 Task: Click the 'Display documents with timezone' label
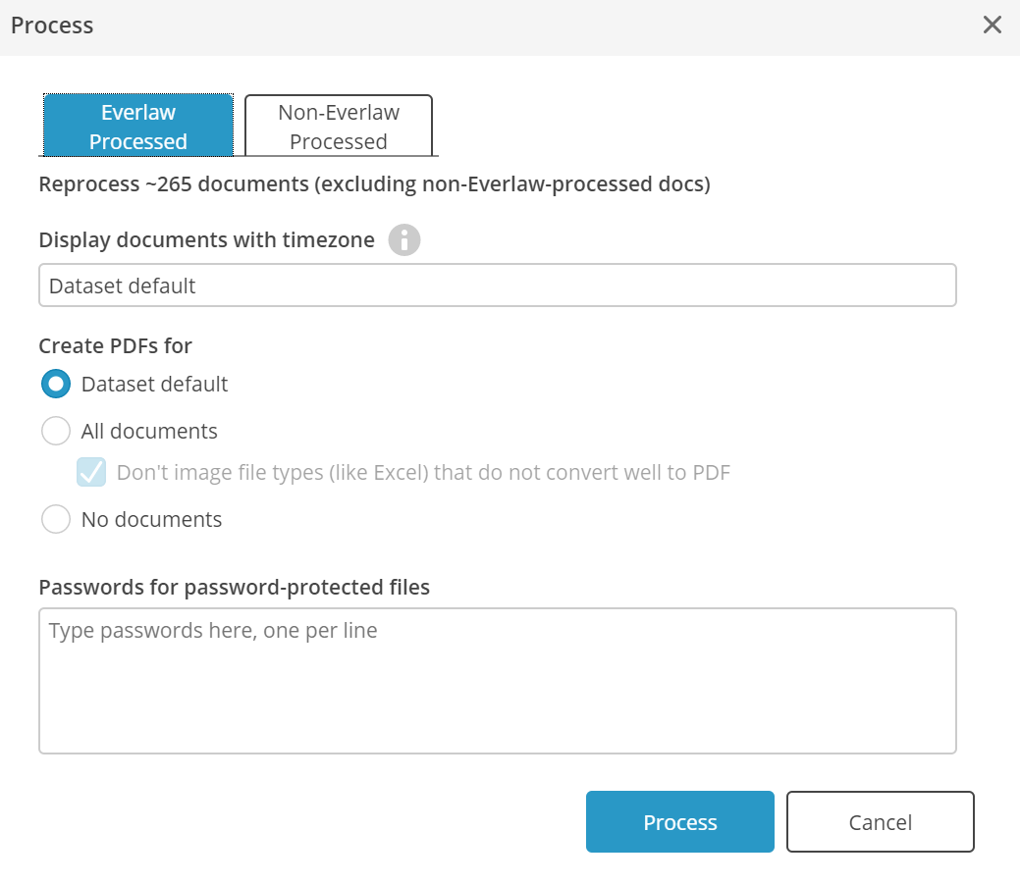(x=207, y=239)
